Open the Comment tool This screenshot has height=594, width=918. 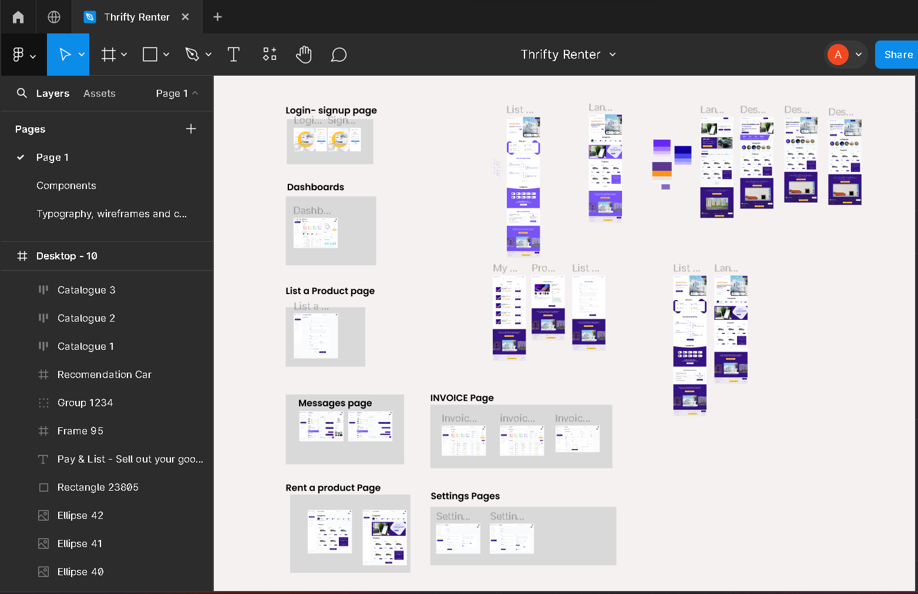coord(339,54)
